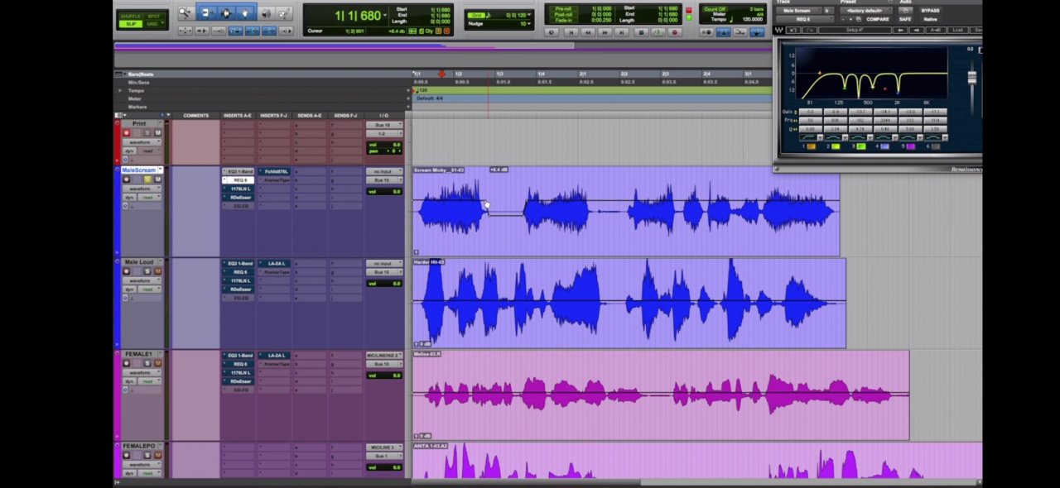The height and width of the screenshot is (488, 1060).
Task: Select Spot edit mode
Action: (154, 17)
